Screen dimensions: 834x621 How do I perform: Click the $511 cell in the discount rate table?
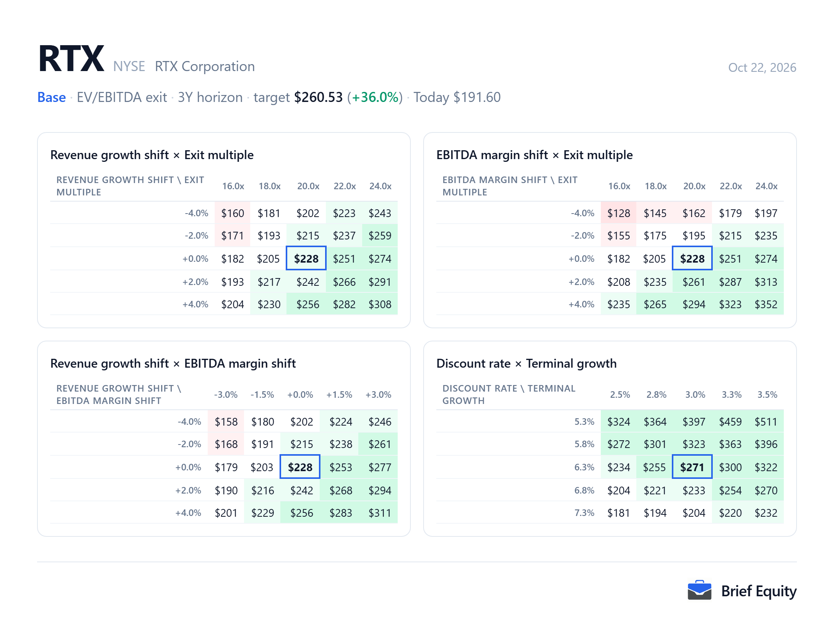click(x=766, y=422)
